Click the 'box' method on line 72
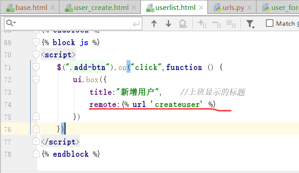Screen dimensions: 299x173 92,80
